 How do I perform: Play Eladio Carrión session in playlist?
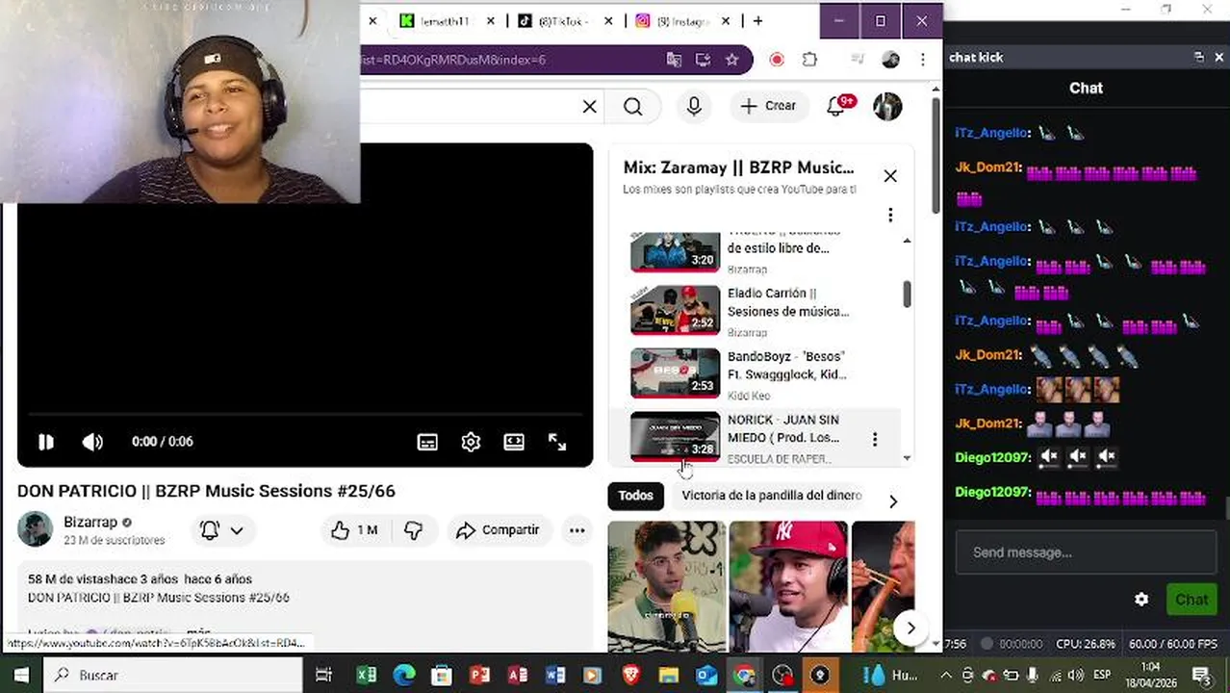(x=675, y=310)
